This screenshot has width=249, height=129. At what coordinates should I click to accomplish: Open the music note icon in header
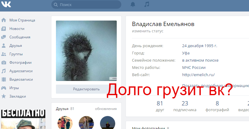147,4
